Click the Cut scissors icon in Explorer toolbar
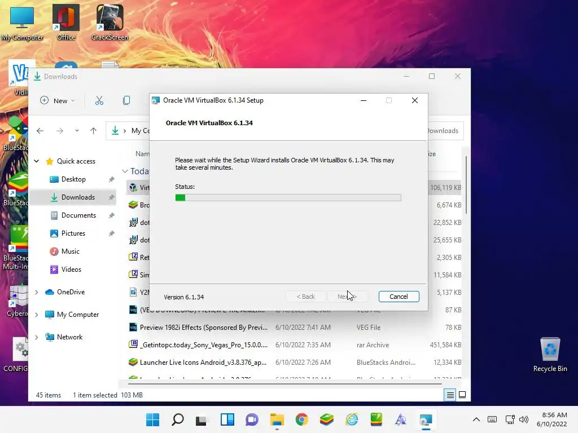578x433 pixels. (x=99, y=100)
